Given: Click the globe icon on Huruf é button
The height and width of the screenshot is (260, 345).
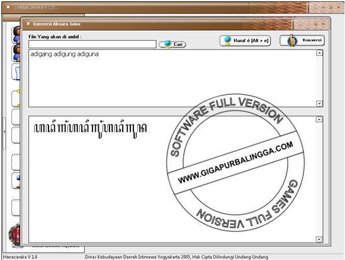Looking at the screenshot, I should 227,40.
